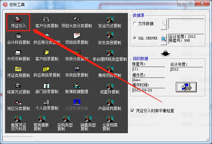The width and height of the screenshot is (212, 144).
Task: Click SQL SERVER search magnifier button
Action: 163,39
